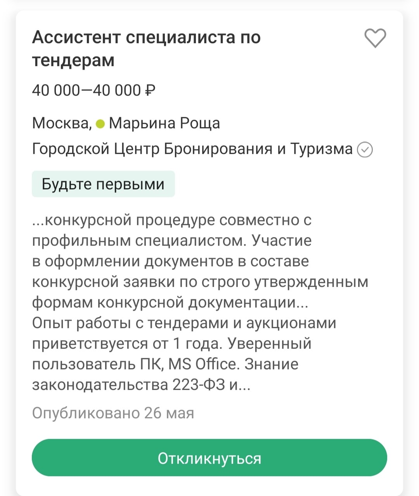Click 'профильным специалистом. Участие' description line
The height and width of the screenshot is (496, 419).
(x=171, y=241)
